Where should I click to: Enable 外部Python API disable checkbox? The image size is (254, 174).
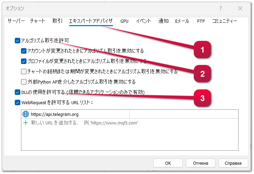point(24,82)
